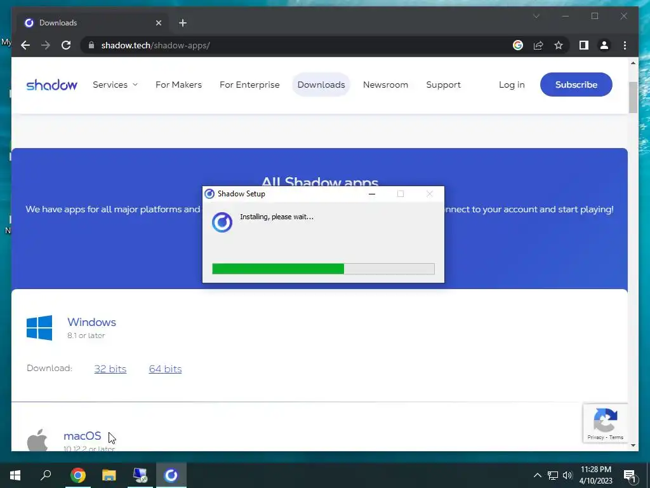The height and width of the screenshot is (488, 650).
Task: Open the reCAPTCHA Terms link
Action: point(616,437)
